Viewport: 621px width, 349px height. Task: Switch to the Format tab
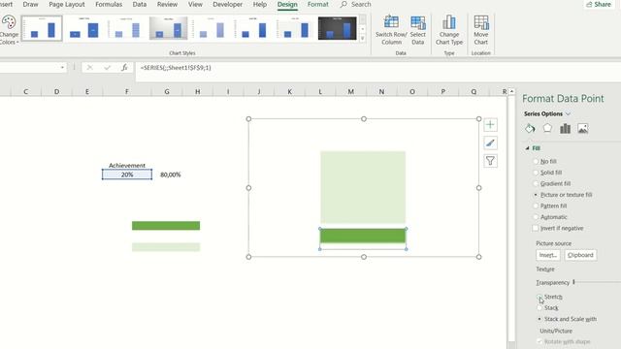pyautogui.click(x=318, y=4)
